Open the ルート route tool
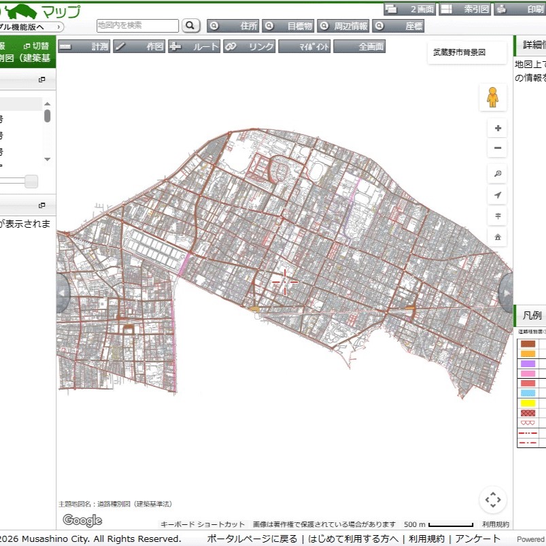This screenshot has width=546, height=546. click(194, 46)
